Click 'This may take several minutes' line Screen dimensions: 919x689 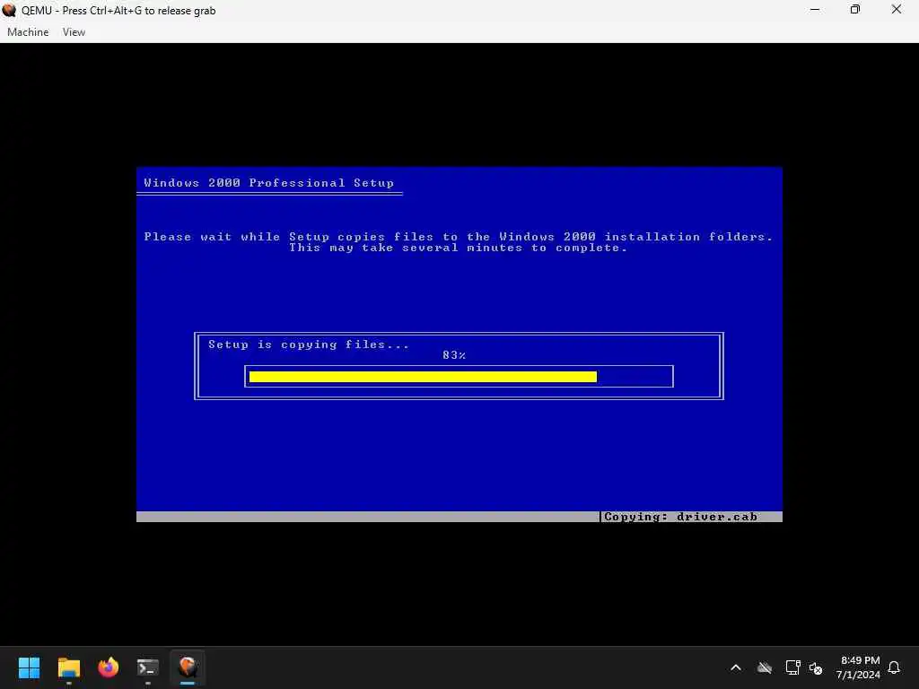click(458, 248)
